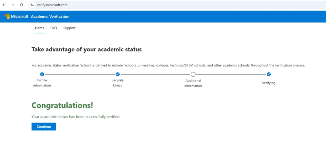Switch to the Home tab
Screen dimensions: 326x152
point(39,28)
